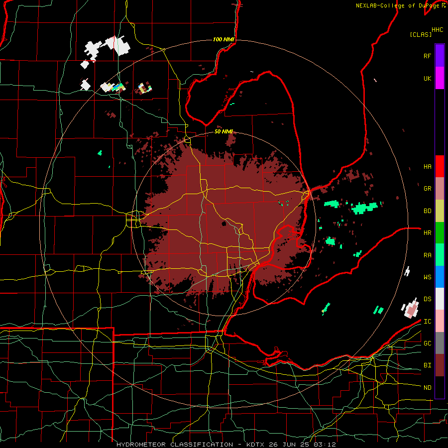Click the [CLAS] legend header

[x=421, y=34]
